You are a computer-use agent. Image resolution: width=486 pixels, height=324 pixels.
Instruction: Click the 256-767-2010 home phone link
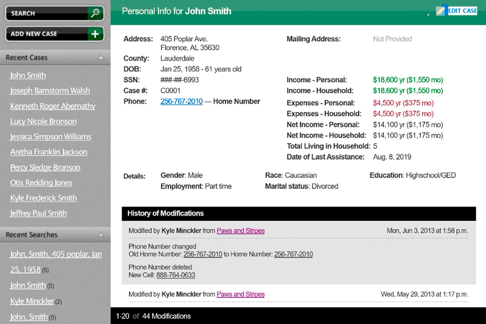click(x=182, y=101)
